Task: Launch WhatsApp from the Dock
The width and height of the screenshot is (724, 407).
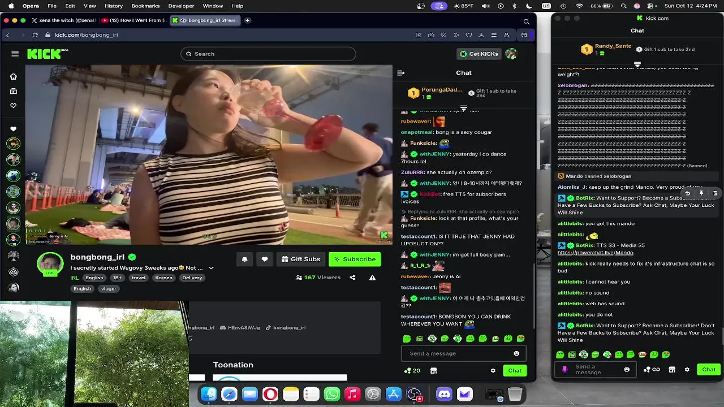Action: (x=332, y=394)
